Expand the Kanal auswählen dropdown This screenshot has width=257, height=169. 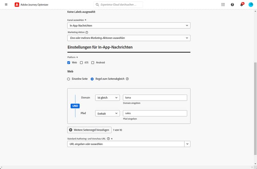coord(128,25)
